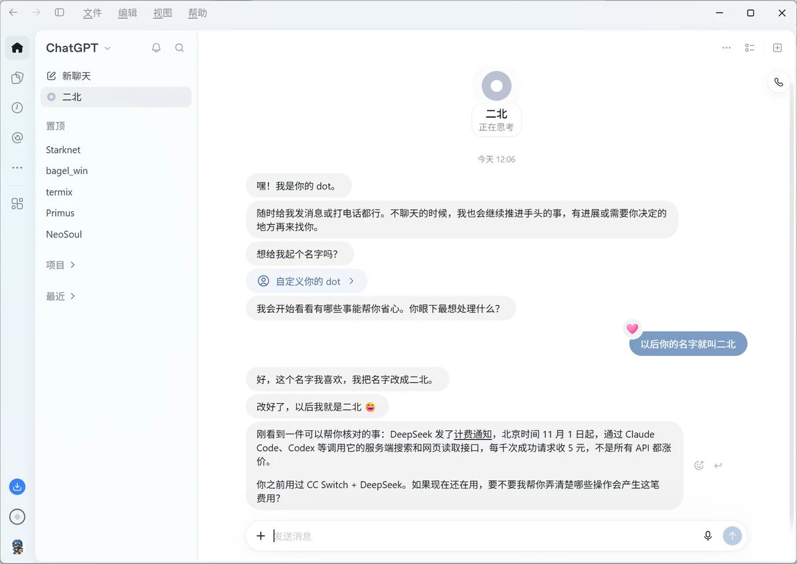Open the 编辑 menu
The height and width of the screenshot is (564, 797).
(128, 13)
